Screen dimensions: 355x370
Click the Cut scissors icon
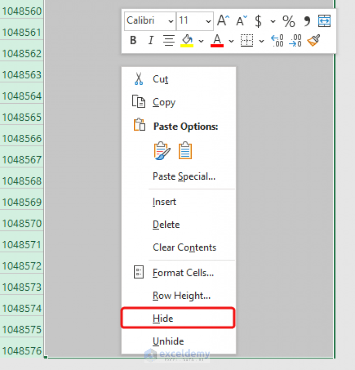tap(139, 79)
